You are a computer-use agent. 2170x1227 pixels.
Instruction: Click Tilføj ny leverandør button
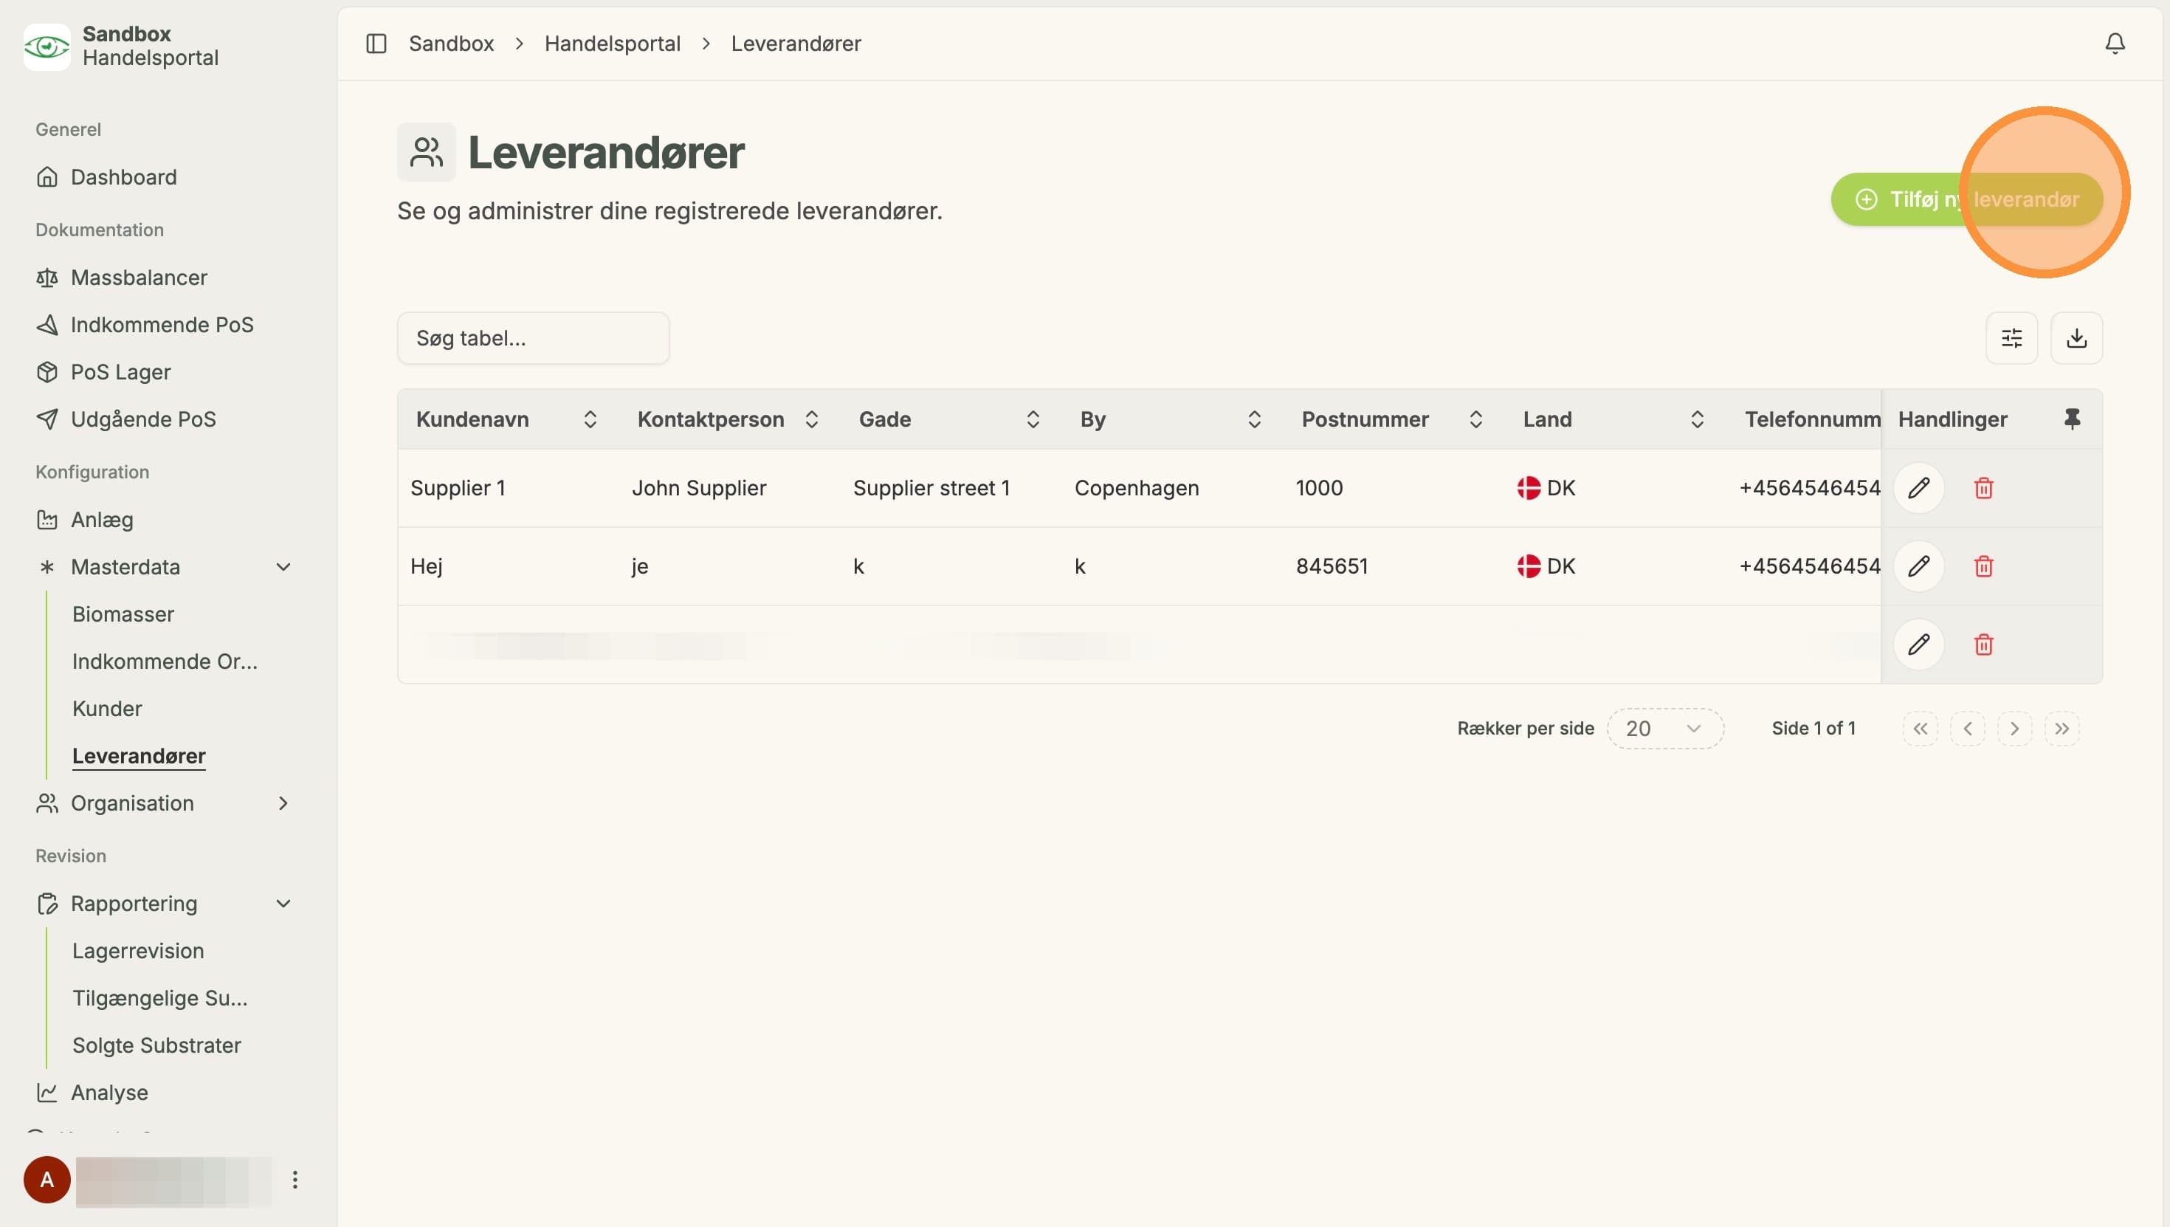coord(1967,200)
